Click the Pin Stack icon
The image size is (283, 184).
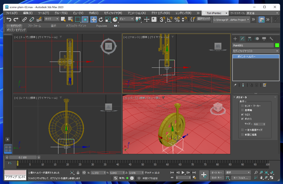(x=235, y=85)
